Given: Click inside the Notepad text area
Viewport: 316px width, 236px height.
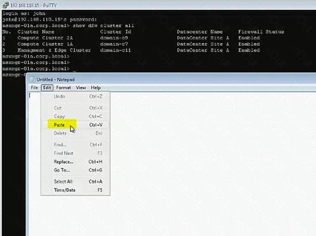Looking at the screenshot, I should (207, 161).
